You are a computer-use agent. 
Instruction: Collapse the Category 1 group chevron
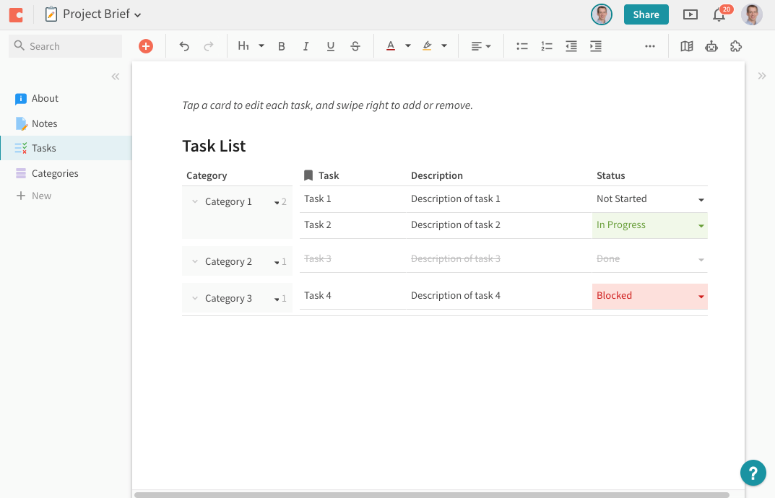pos(194,201)
